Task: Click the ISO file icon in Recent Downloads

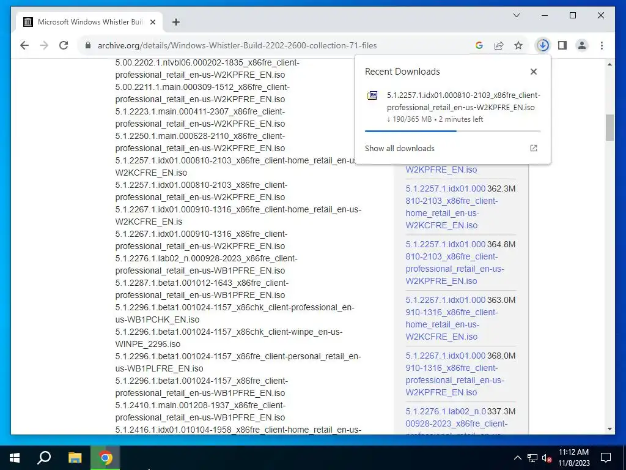Action: tap(372, 95)
